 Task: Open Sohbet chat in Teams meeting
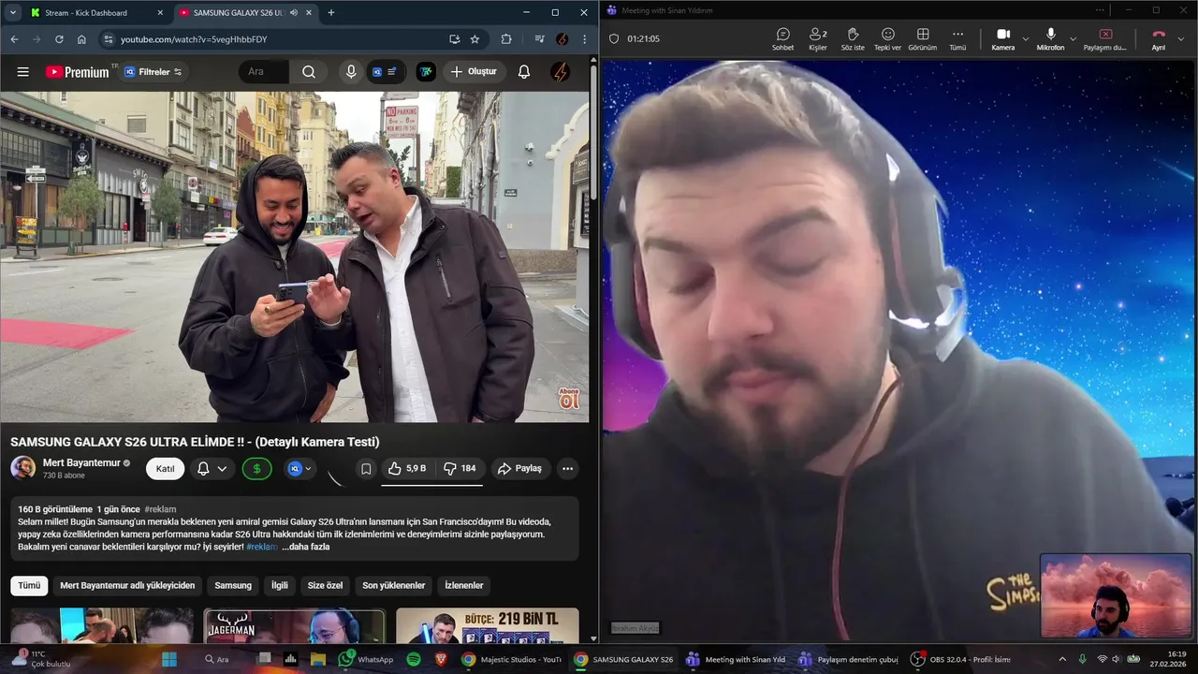[782, 38]
